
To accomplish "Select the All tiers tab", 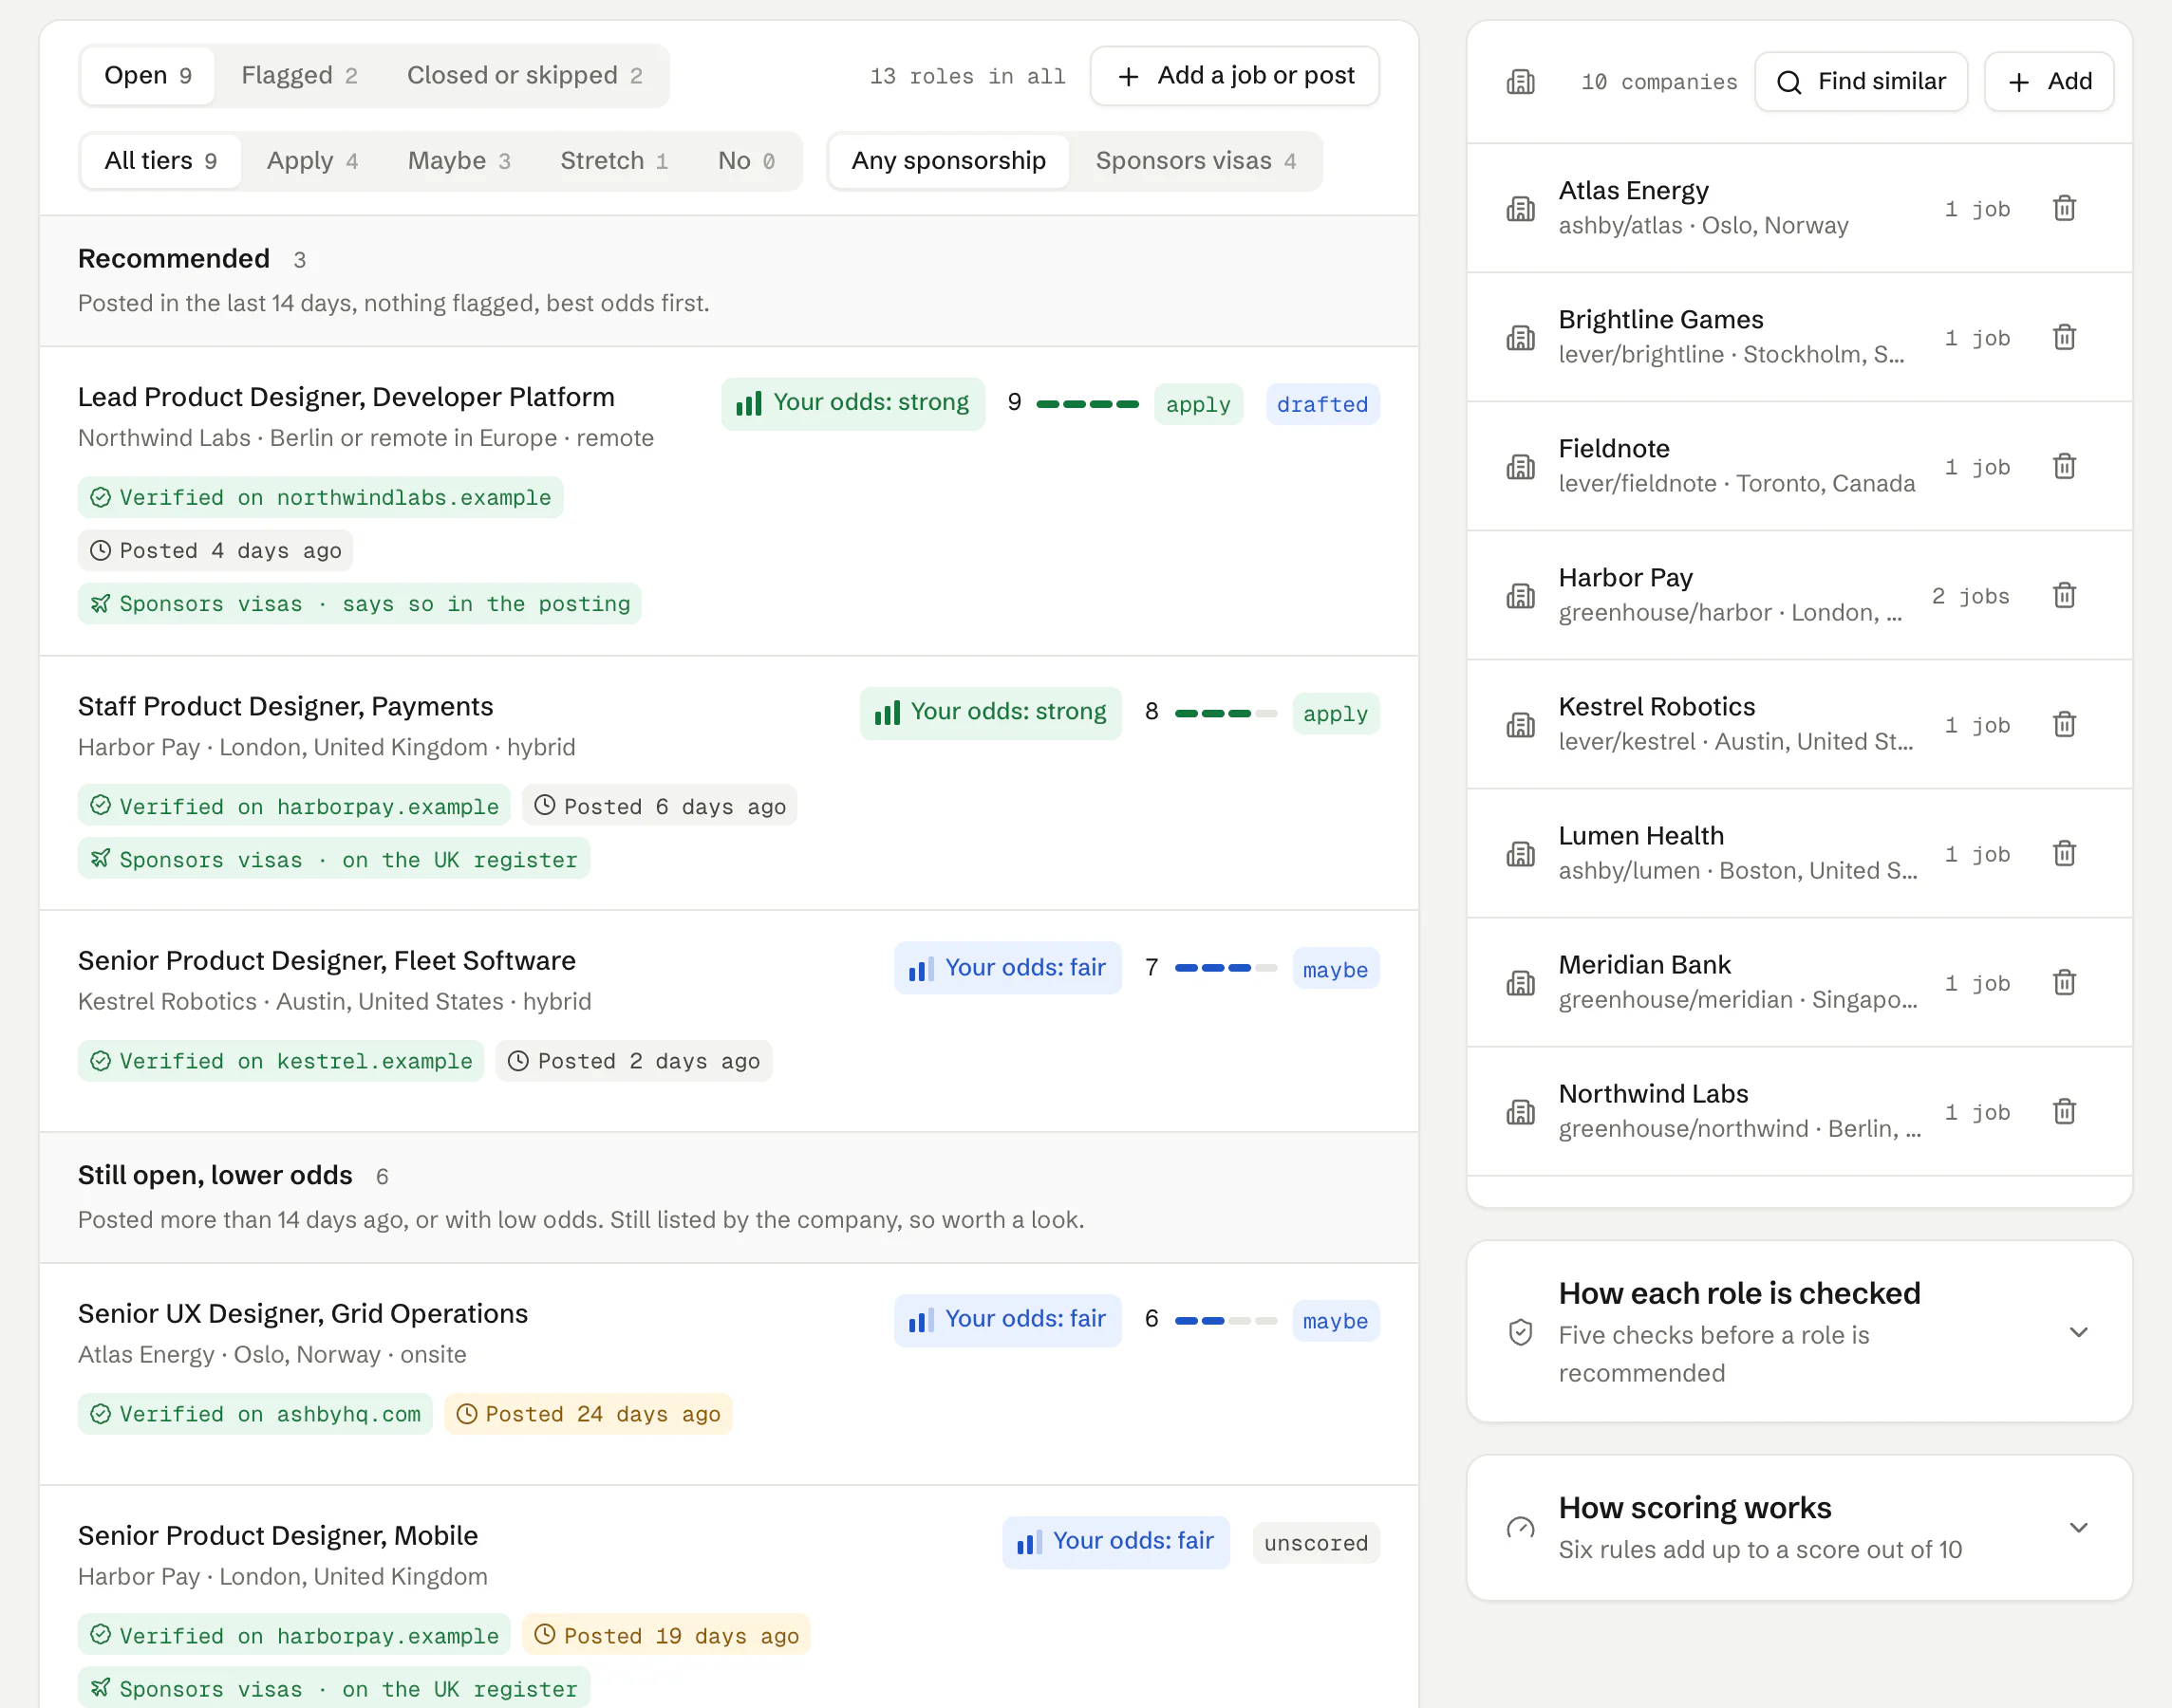I will (x=160, y=161).
